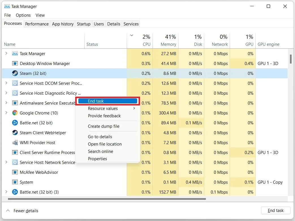The height and width of the screenshot is (221, 295).
Task: Open the Options menu
Action: 23,15
